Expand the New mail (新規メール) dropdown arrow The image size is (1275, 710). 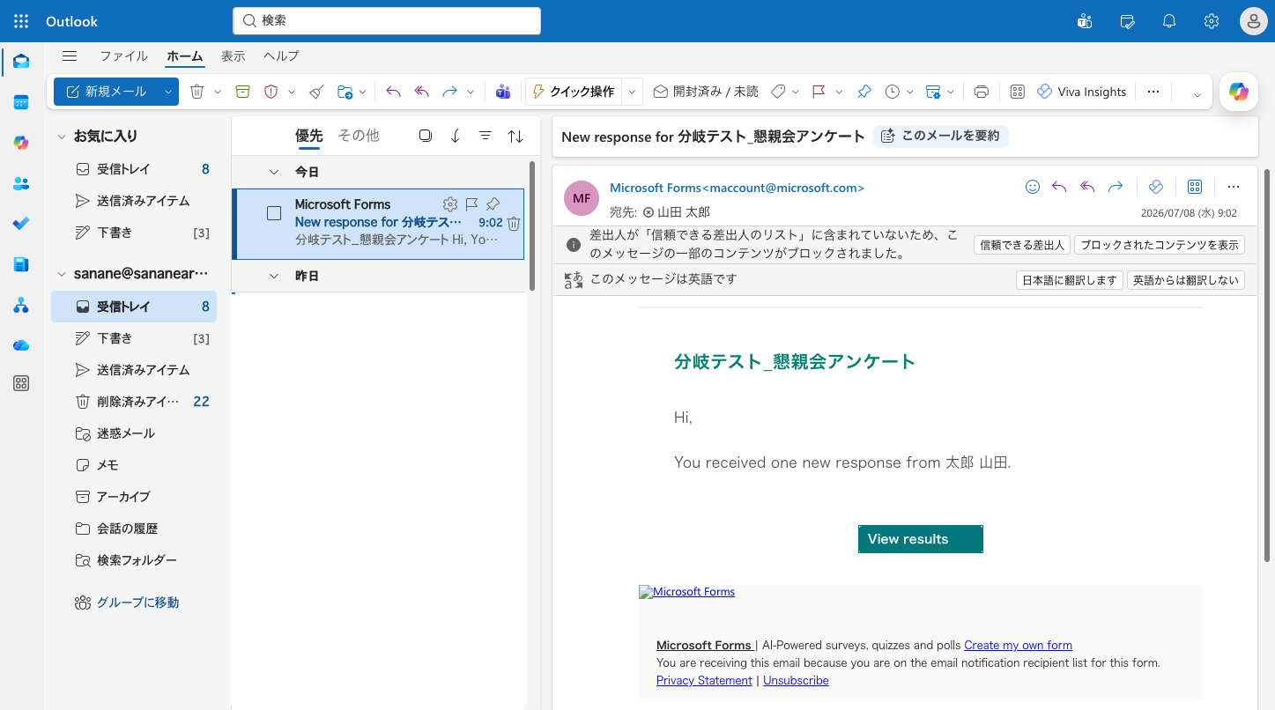tap(167, 92)
